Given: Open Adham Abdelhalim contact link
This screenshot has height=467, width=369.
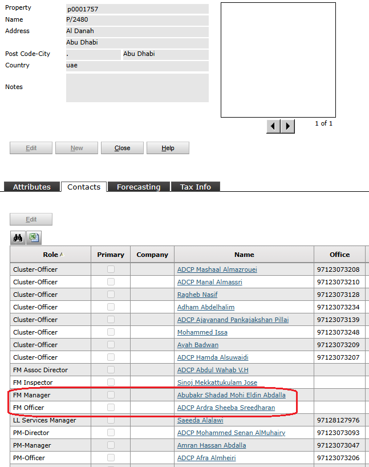Looking at the screenshot, I should 206,307.
